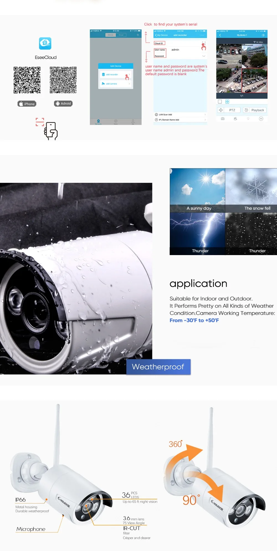Click the raindrops Thunder image
Screen dimensions: 277x551
251,234
